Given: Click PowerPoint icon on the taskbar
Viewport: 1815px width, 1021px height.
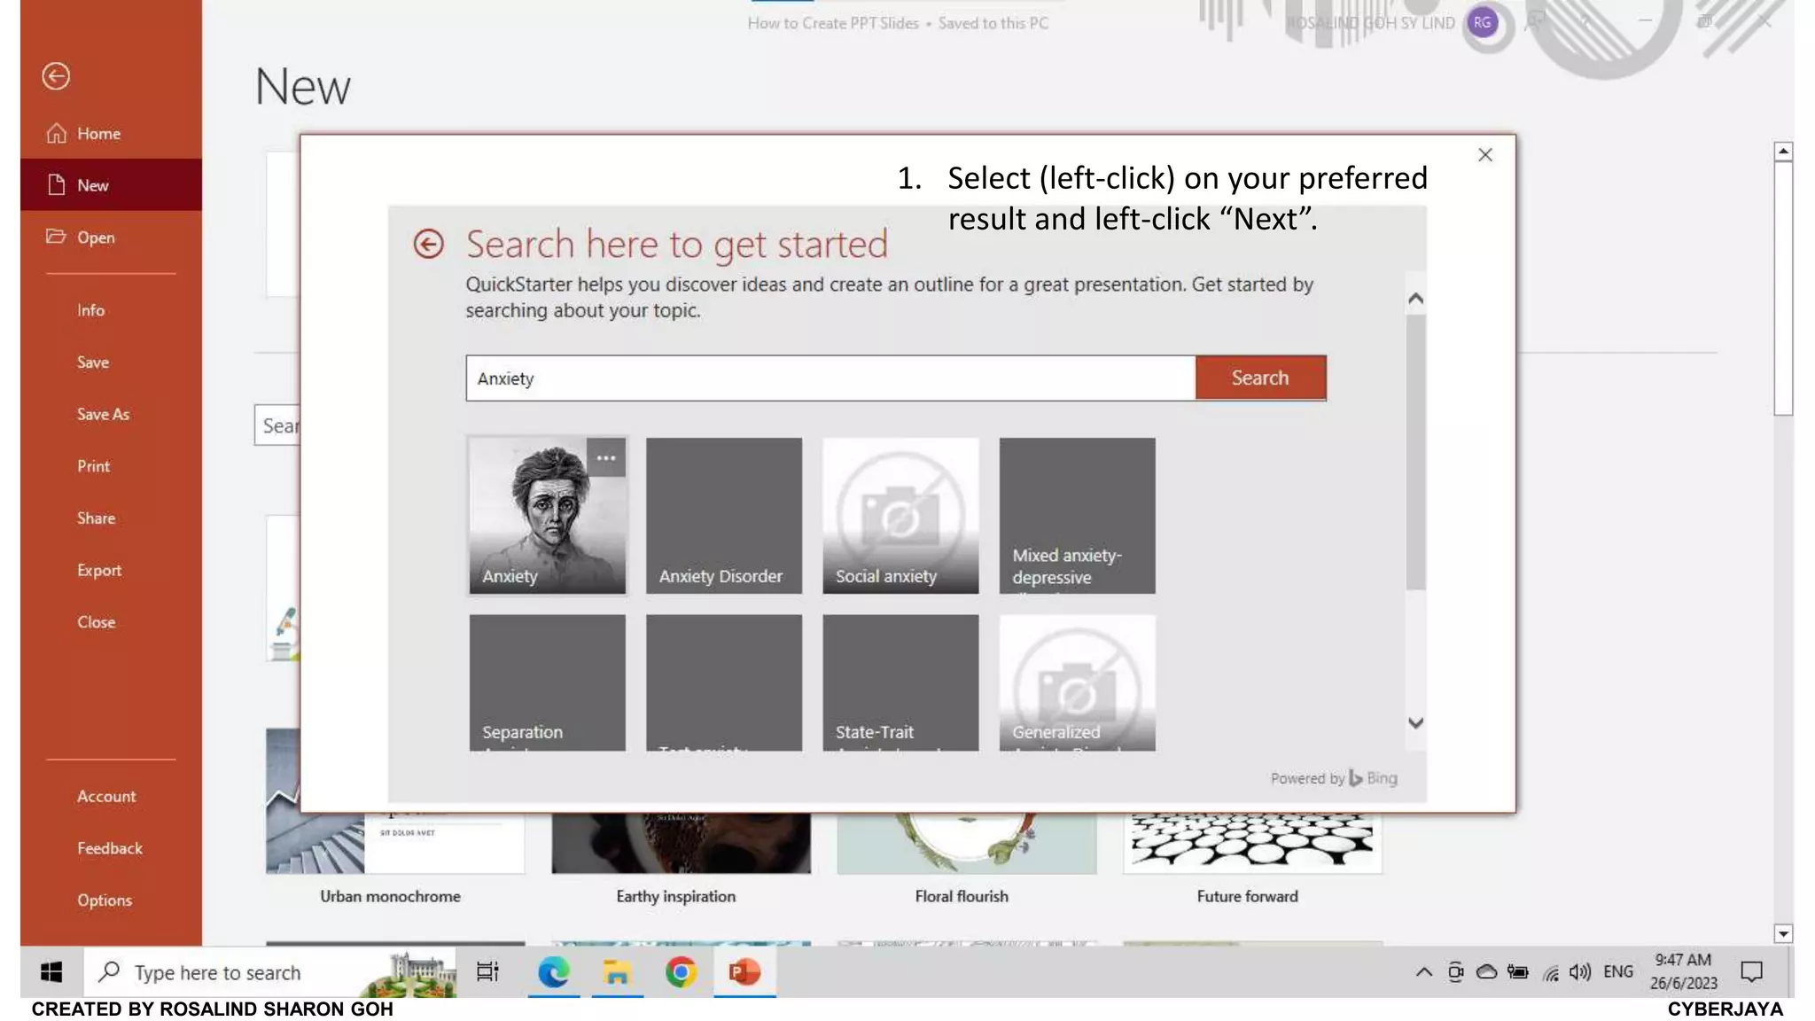Looking at the screenshot, I should click(744, 972).
